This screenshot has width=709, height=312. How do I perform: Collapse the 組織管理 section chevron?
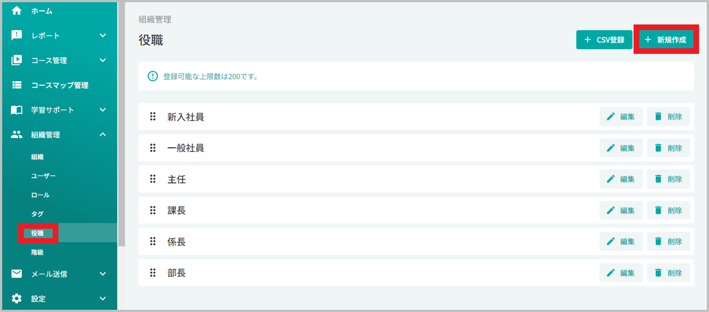(102, 134)
